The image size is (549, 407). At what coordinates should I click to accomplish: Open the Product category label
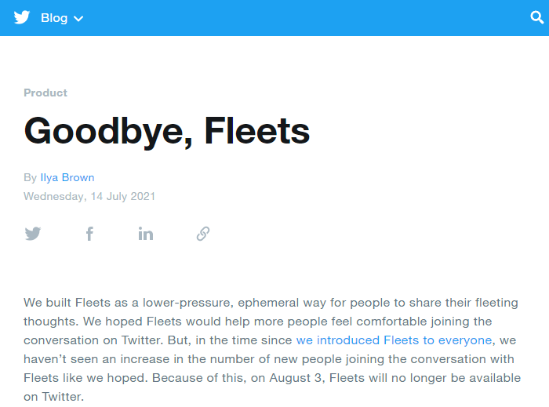[45, 93]
